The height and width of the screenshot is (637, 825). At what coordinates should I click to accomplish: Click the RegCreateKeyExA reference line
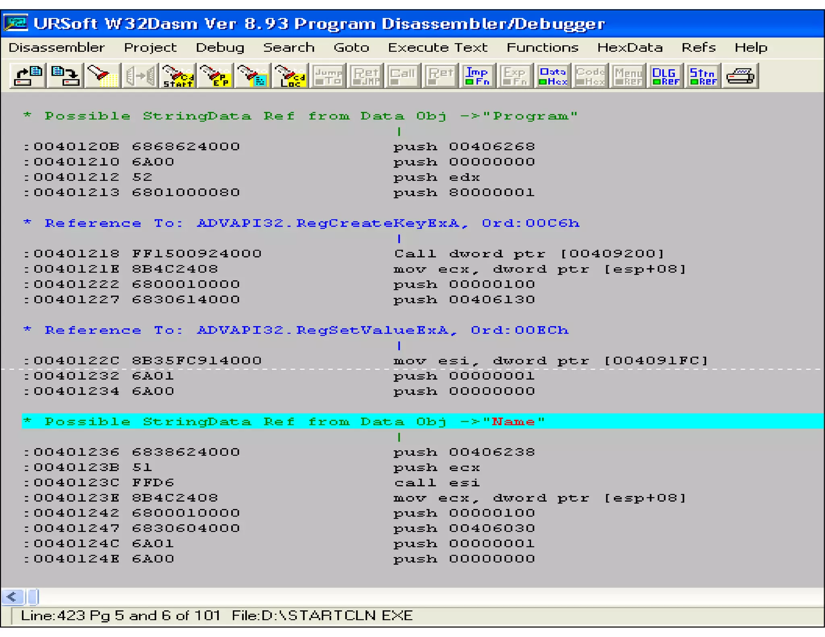pyautogui.click(x=312, y=223)
